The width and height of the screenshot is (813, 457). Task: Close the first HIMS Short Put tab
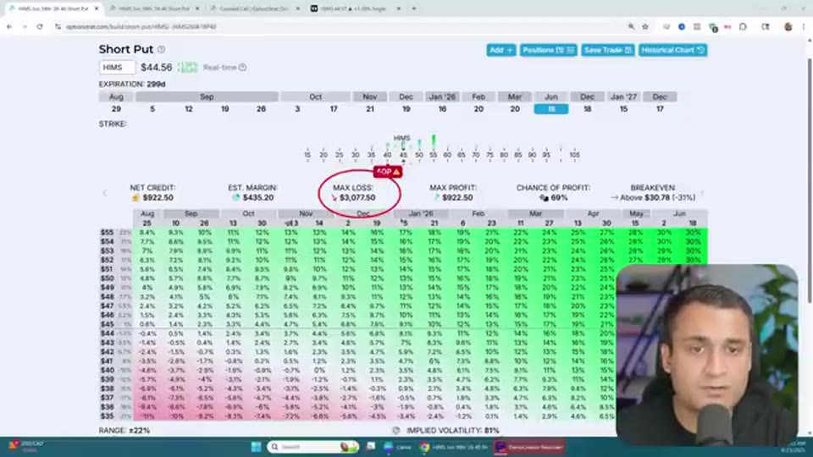point(97,8)
